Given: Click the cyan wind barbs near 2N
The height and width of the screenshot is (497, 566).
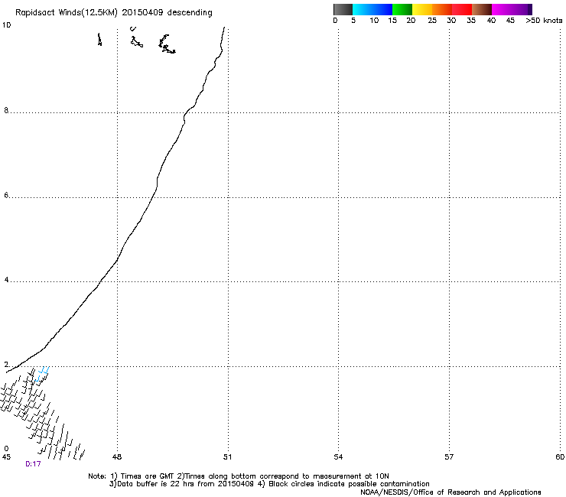Looking at the screenshot, I should coord(43,374).
